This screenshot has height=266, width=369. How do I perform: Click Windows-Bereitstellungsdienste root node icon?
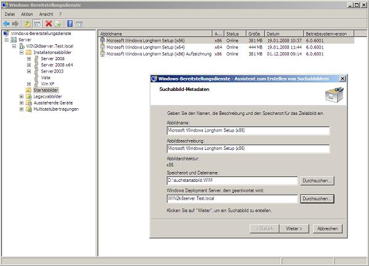6,33
